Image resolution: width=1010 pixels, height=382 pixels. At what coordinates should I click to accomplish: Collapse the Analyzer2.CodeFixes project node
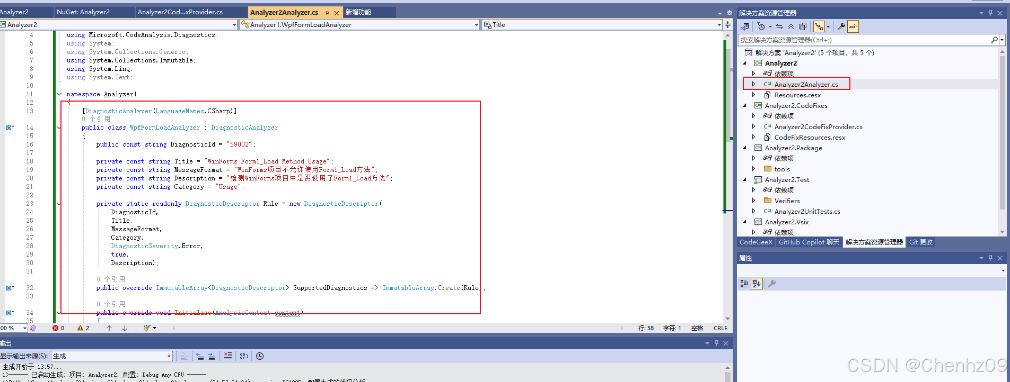pyautogui.click(x=744, y=105)
